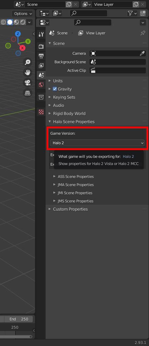Click the camera eyedropper icon
Image resolution: width=149 pixels, height=346 pixels.
pyautogui.click(x=142, y=53)
